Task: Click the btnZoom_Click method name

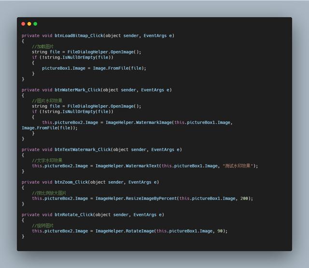Action: click(x=71, y=182)
